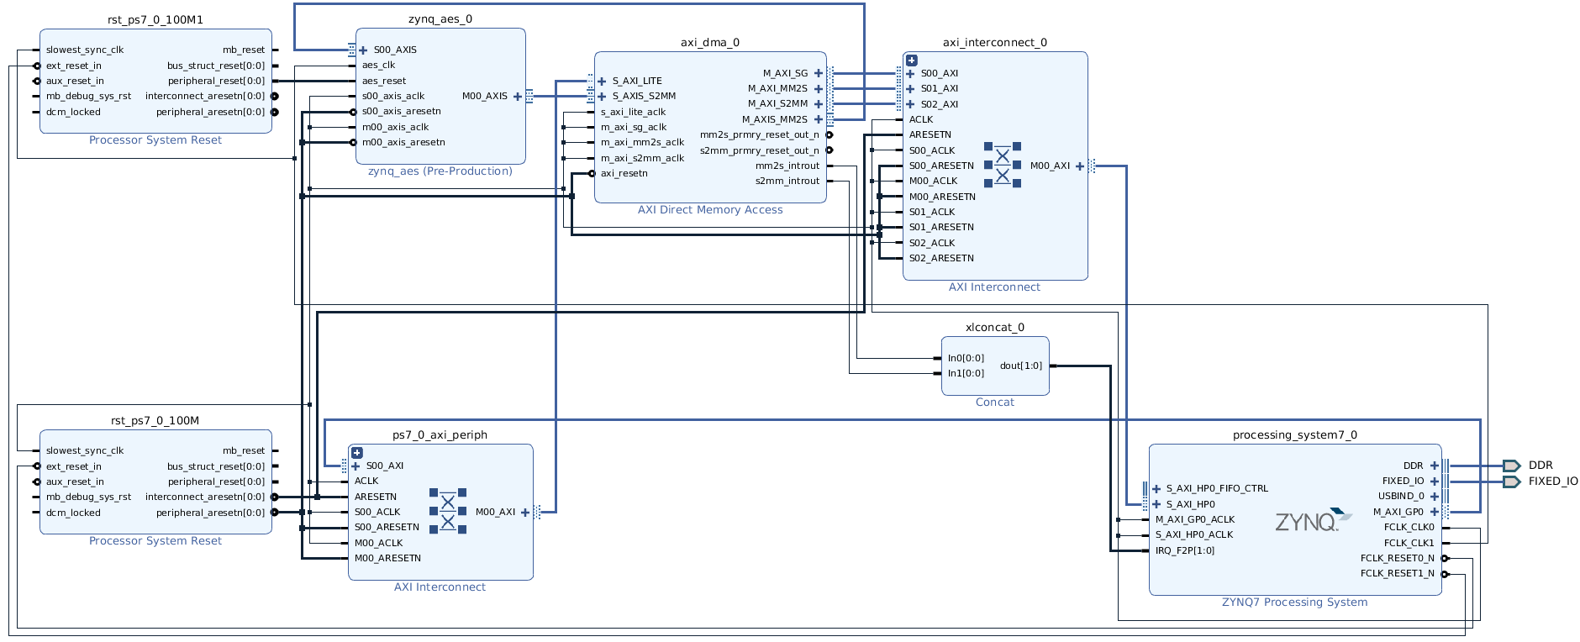Image resolution: width=1580 pixels, height=642 pixels.
Task: Expand S_AXI_HP0 interface on processing_system7_0
Action: point(1156,505)
